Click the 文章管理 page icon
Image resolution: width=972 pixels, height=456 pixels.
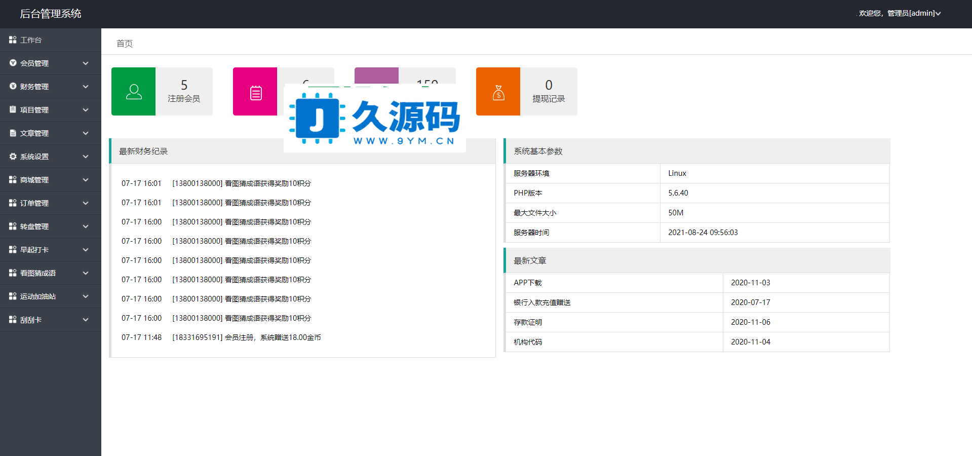13,133
